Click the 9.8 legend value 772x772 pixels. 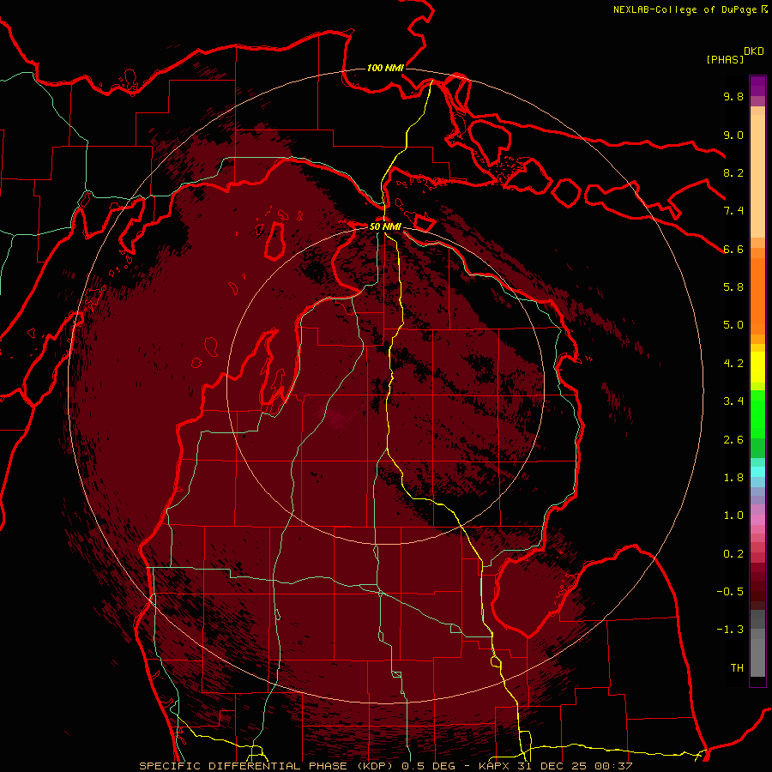(733, 96)
